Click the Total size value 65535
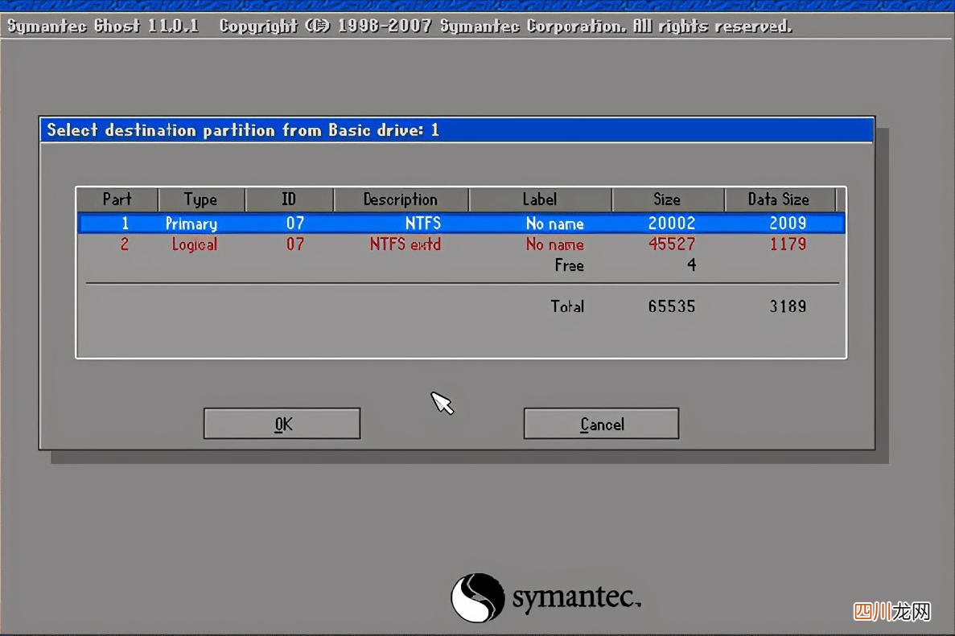Viewport: 955px width, 636px height. tap(672, 306)
